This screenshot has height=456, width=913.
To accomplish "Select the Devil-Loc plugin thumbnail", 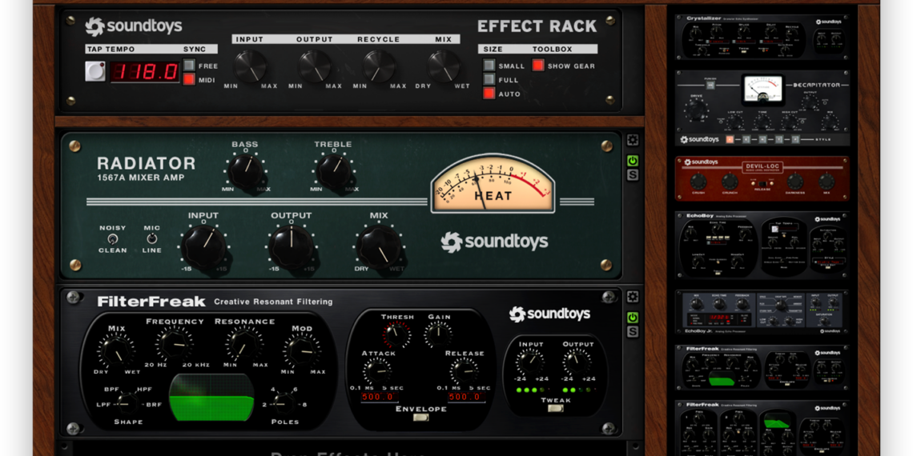I will tap(762, 178).
